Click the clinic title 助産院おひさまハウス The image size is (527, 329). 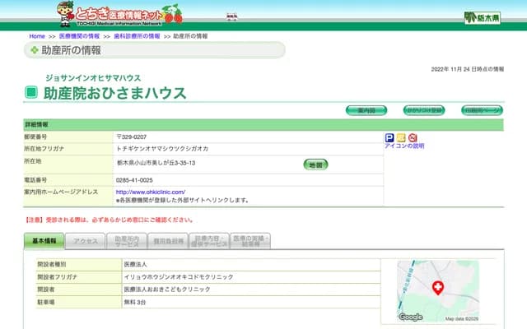115,93
